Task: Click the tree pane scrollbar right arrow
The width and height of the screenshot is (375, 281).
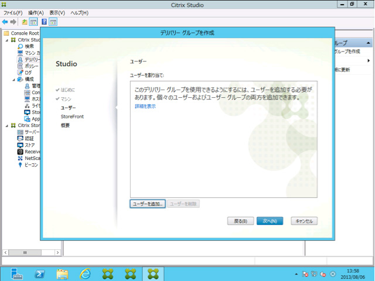Action: pyautogui.click(x=57, y=252)
